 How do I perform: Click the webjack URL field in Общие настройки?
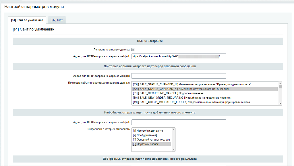tap(178, 56)
